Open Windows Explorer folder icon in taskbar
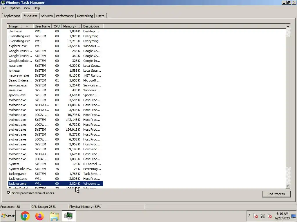This screenshot has width=297, height=222. coord(54,216)
